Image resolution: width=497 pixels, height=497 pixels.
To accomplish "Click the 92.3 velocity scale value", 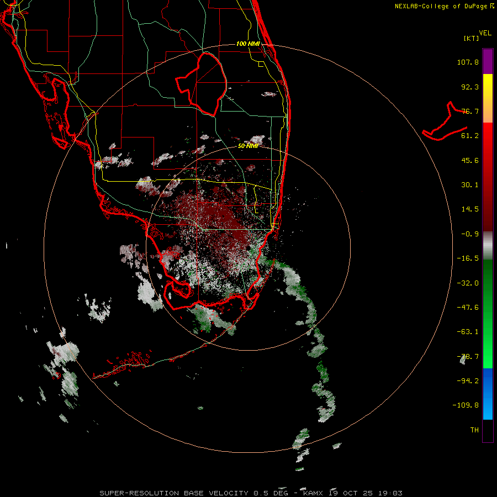I will [470, 87].
